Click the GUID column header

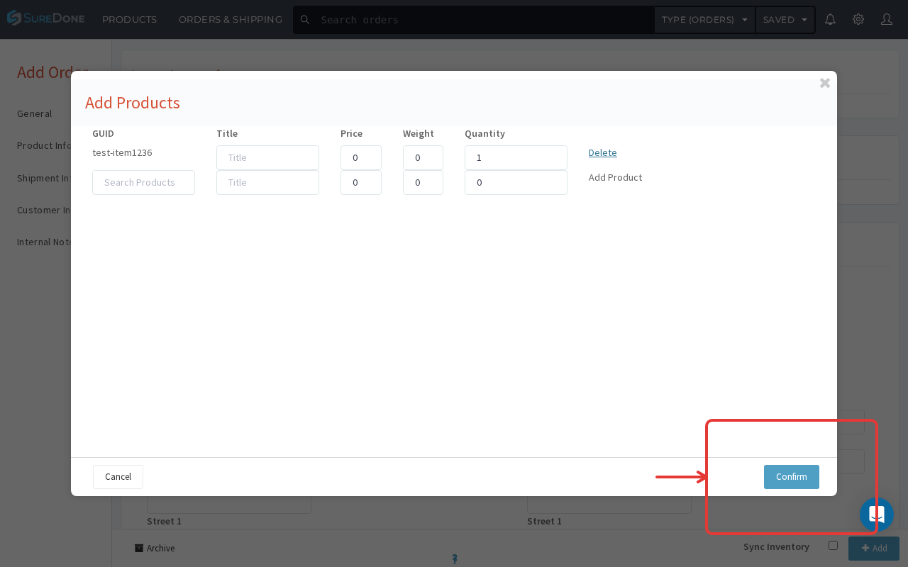pos(103,133)
